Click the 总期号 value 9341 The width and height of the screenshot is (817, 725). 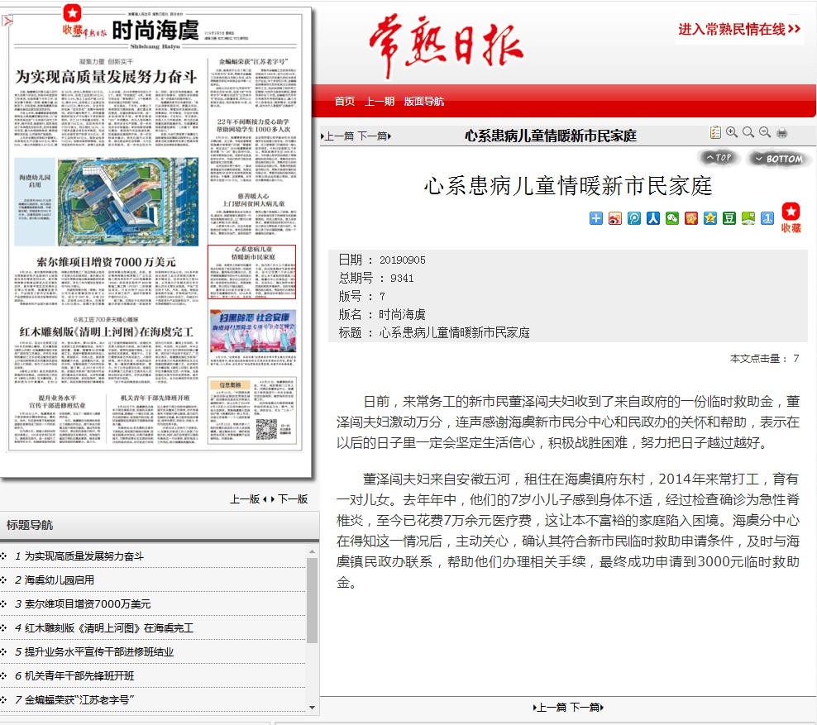(402, 278)
